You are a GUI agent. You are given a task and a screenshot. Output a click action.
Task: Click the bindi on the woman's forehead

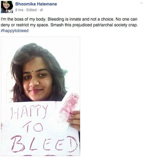[x=32, y=71]
